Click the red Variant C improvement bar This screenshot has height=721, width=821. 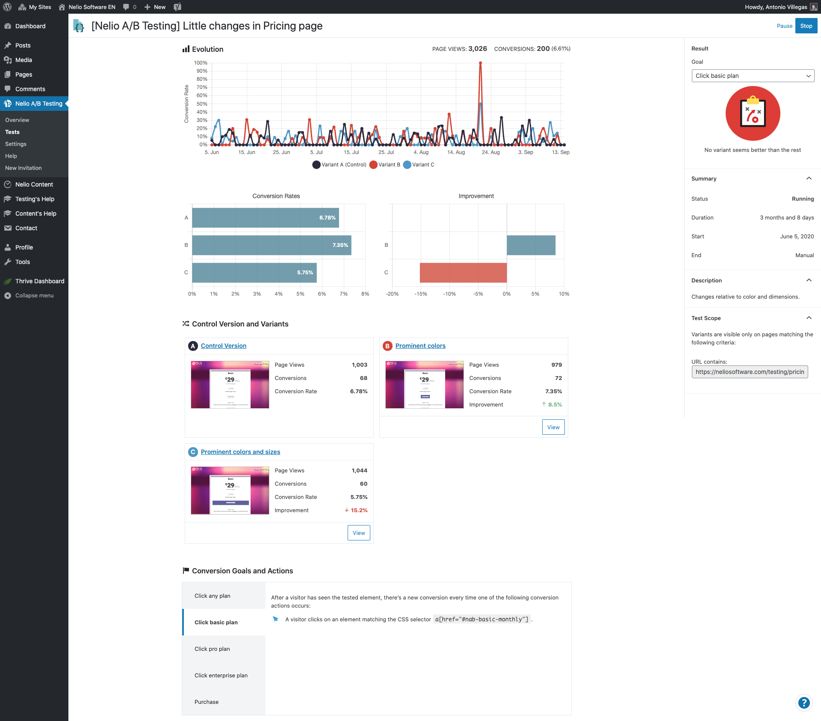tap(463, 273)
